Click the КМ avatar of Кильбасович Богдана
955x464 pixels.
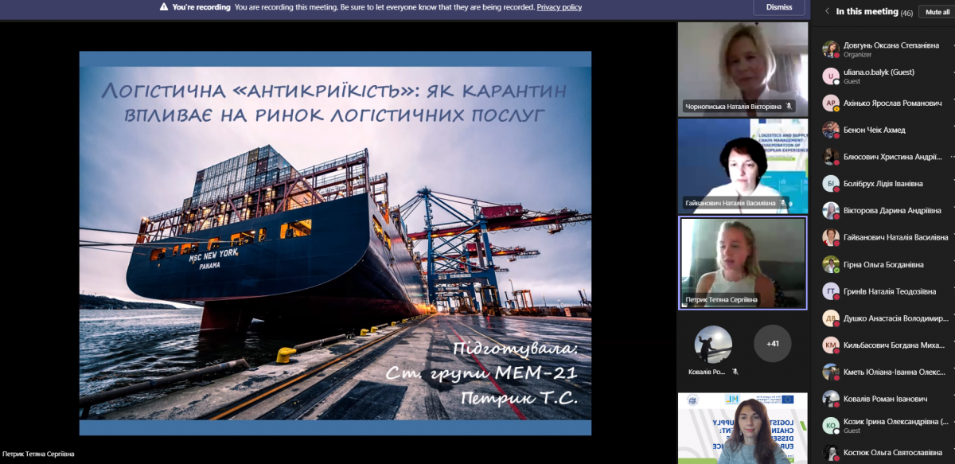click(x=831, y=345)
